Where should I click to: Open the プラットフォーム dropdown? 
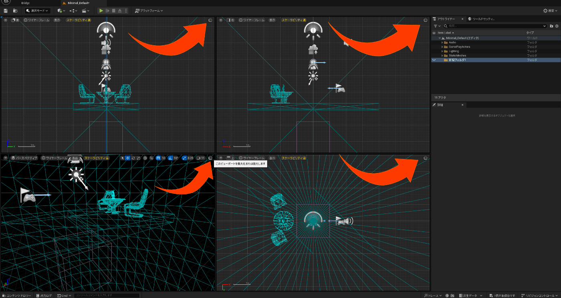click(149, 11)
